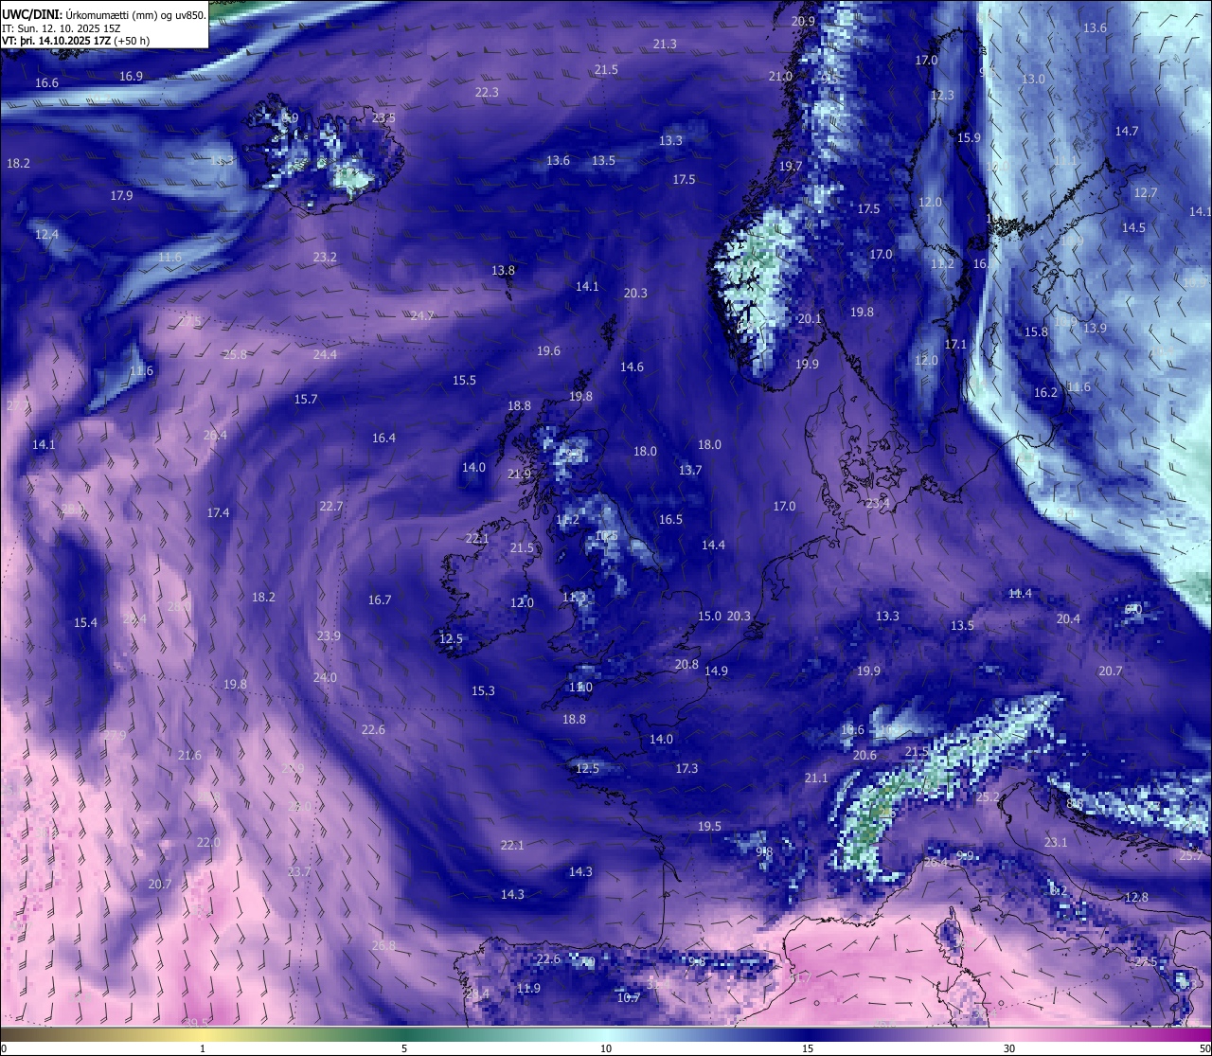Select the map value 22.7
The width and height of the screenshot is (1212, 1056).
[x=330, y=507]
